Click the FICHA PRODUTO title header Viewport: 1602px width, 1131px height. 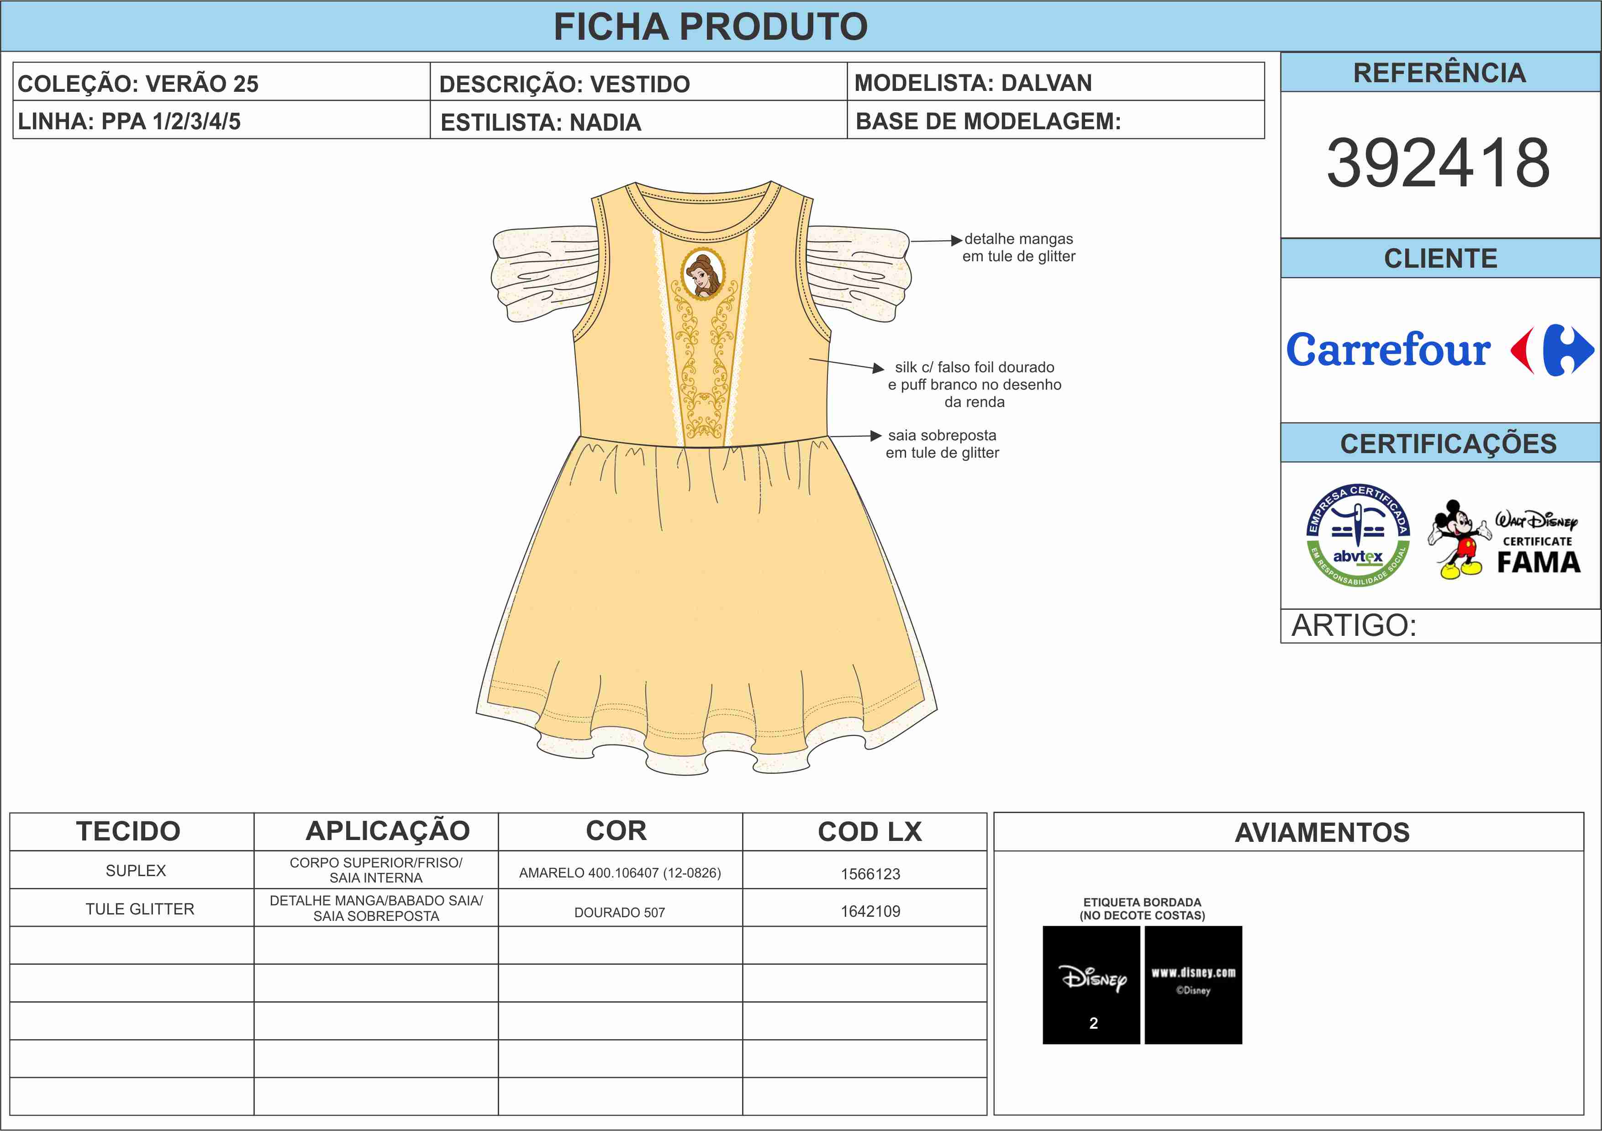coord(710,26)
